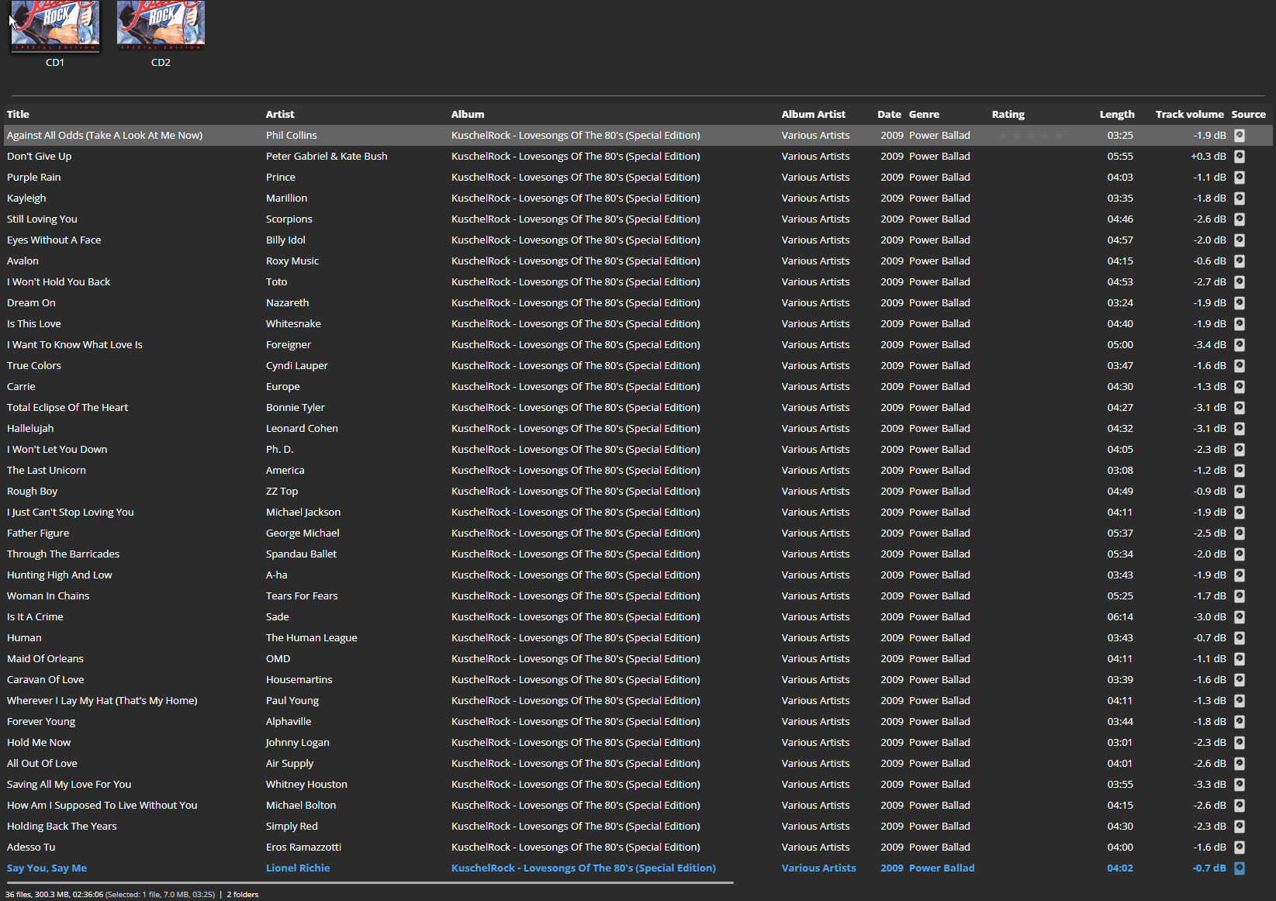Click source icon of Say You, Say Me
This screenshot has width=1276, height=901.
point(1239,868)
